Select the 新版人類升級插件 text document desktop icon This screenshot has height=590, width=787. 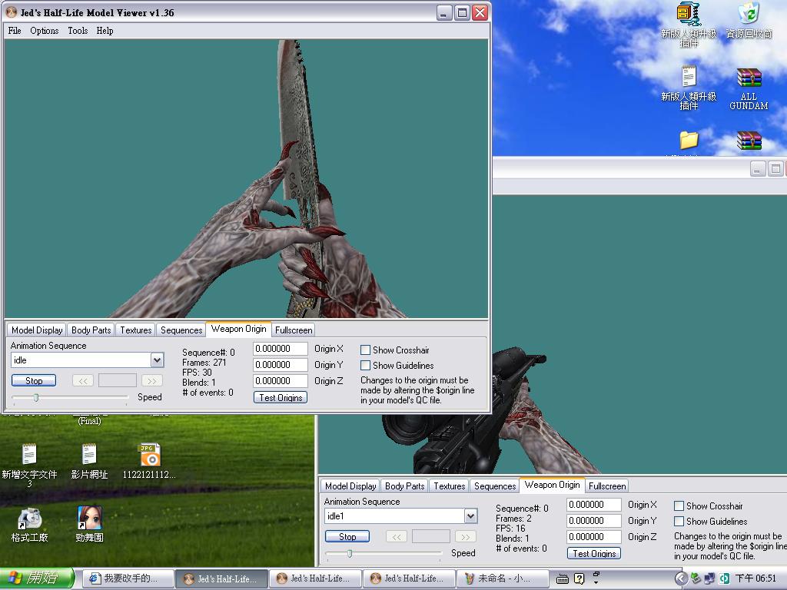tap(688, 77)
